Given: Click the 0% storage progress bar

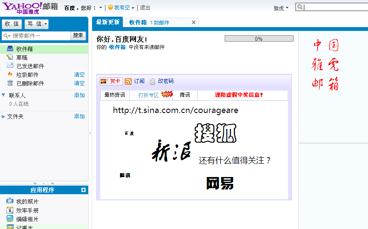Looking at the screenshot, I should tap(259, 39).
